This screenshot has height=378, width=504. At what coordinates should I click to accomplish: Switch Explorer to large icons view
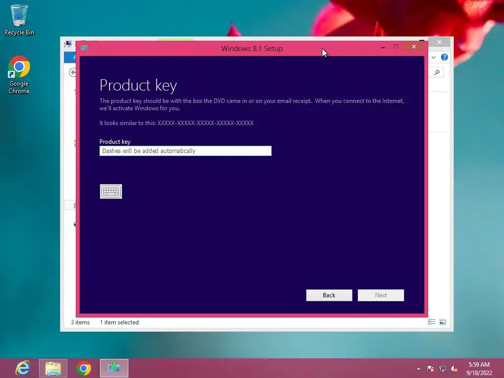[442, 322]
